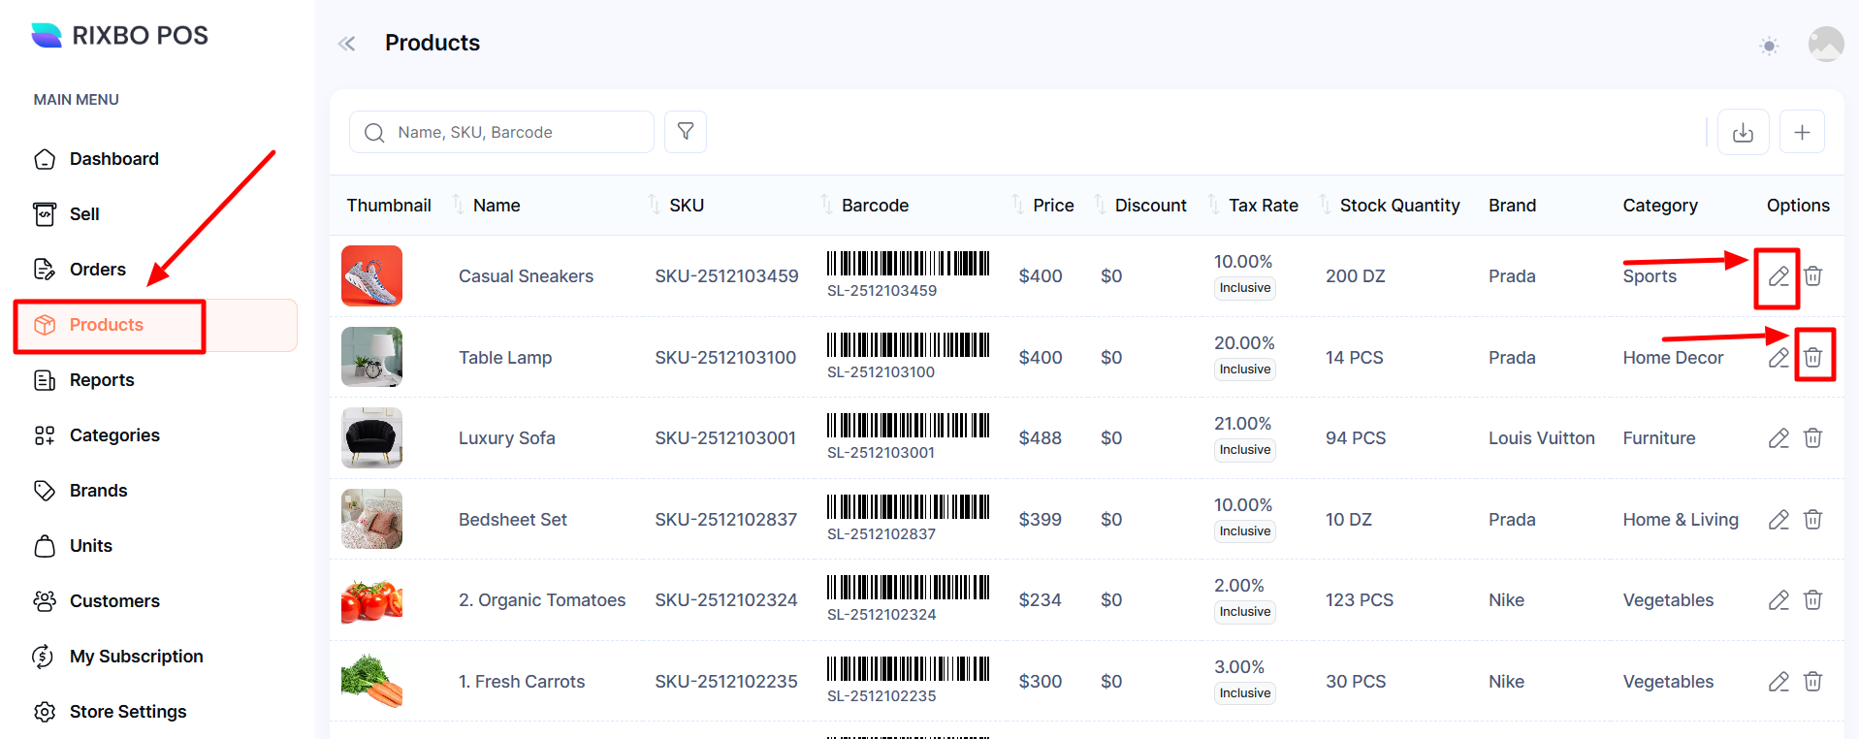Sort the table by Price column

(x=1052, y=206)
